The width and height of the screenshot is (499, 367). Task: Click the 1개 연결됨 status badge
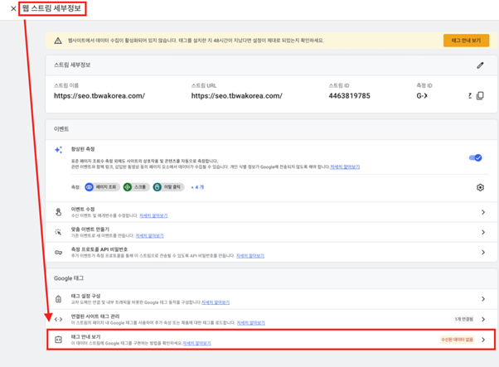[463, 319]
